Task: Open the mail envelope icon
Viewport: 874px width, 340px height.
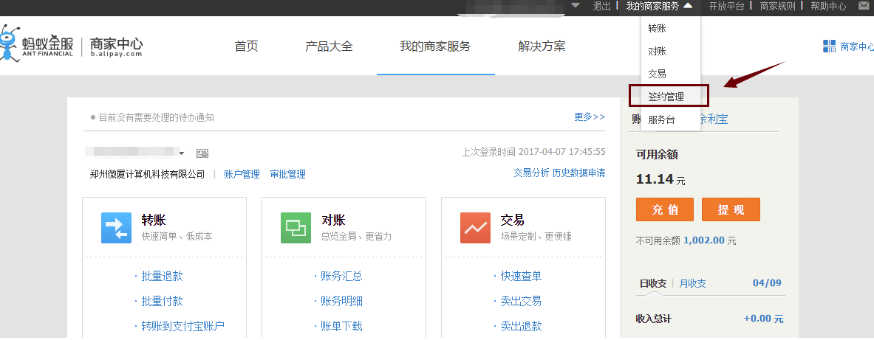Action: coord(865,6)
